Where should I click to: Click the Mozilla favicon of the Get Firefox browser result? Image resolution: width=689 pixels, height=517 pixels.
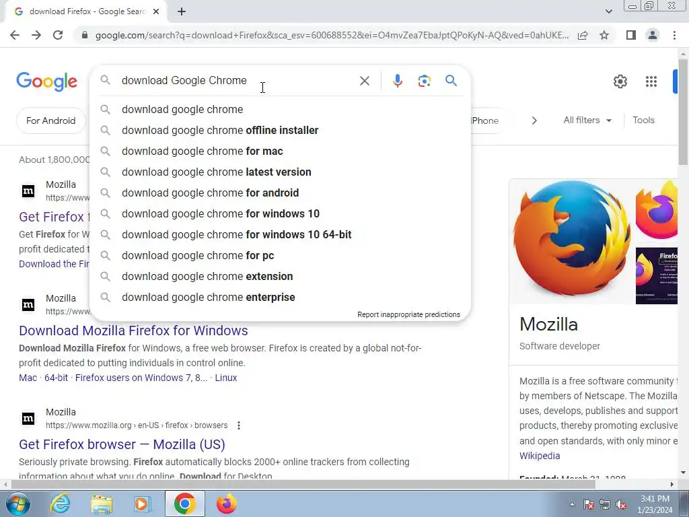28,419
